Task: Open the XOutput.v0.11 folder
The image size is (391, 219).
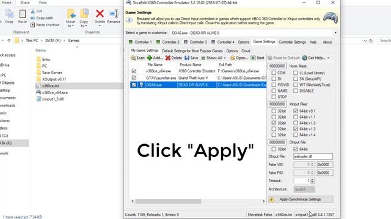Action: pyautogui.click(x=51, y=79)
